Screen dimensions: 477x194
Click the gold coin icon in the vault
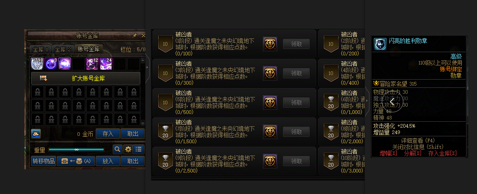pyautogui.click(x=36, y=134)
